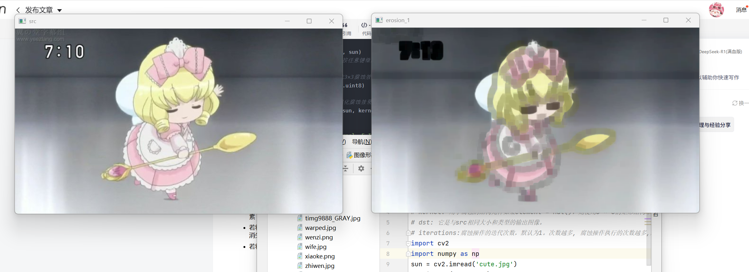
Task: Click the 'import cv2' code line
Action: pyautogui.click(x=430, y=243)
